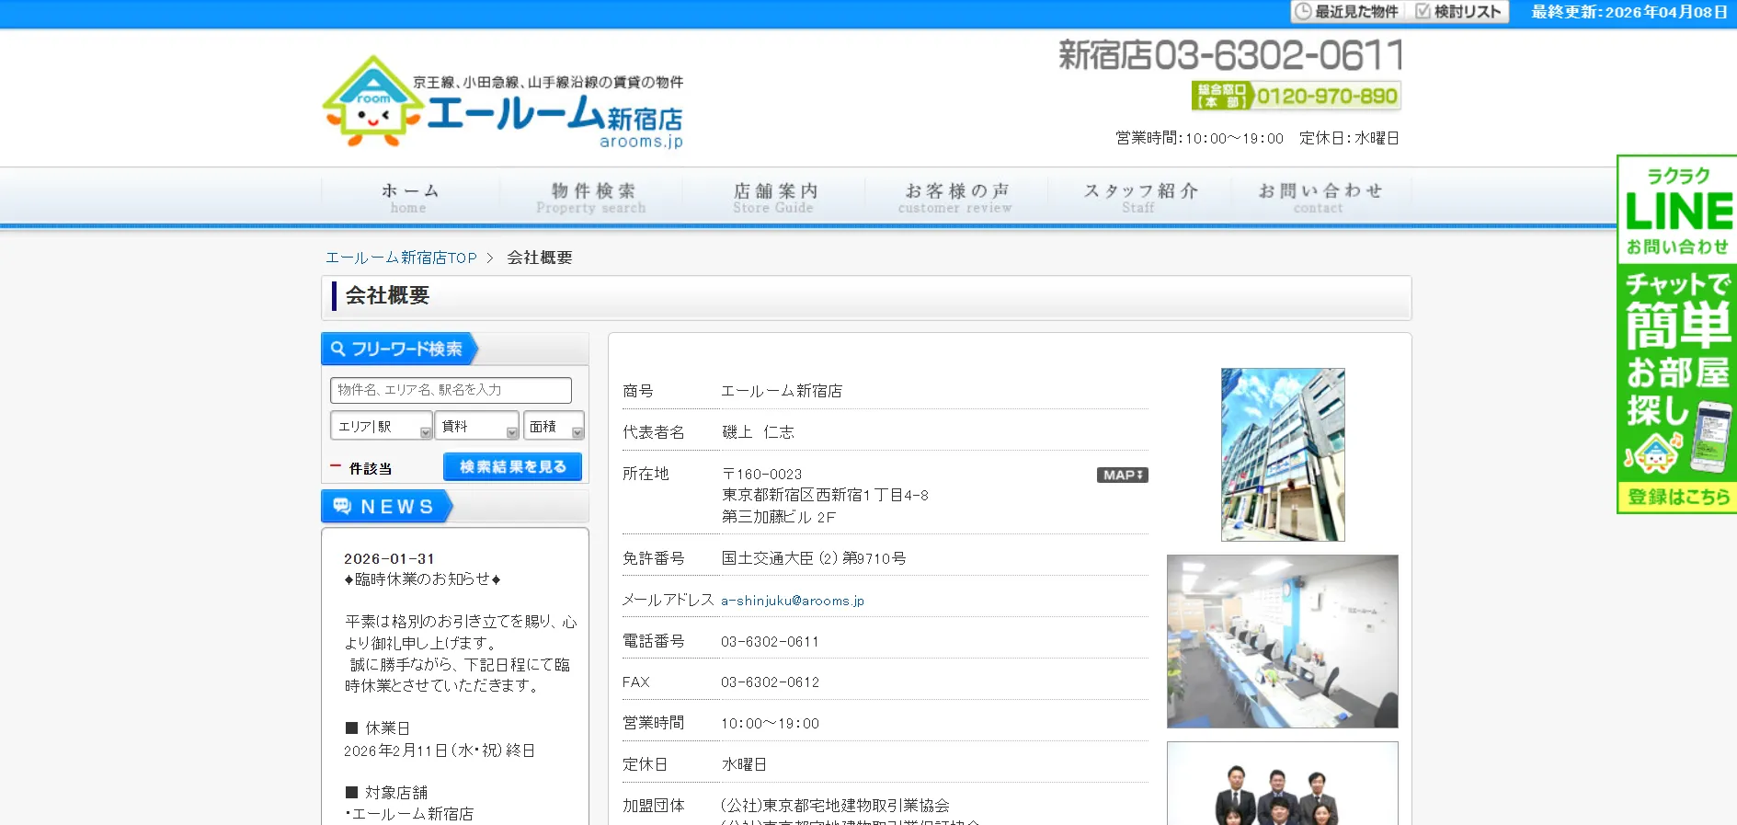
Task: Select the (公社)東京都宅地建物取引業協会 text
Action: 835,806
